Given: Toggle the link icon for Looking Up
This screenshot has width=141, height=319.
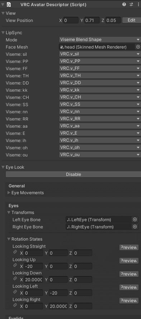Looking at the screenshot, I should click(x=15, y=265).
